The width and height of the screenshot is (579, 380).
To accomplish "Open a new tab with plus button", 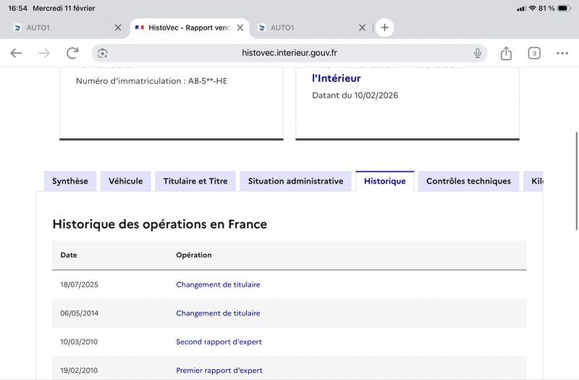I will click(x=385, y=28).
